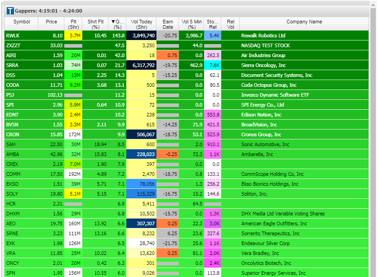Select the AEO symbol cell
The image size is (379, 277).
pos(22,223)
